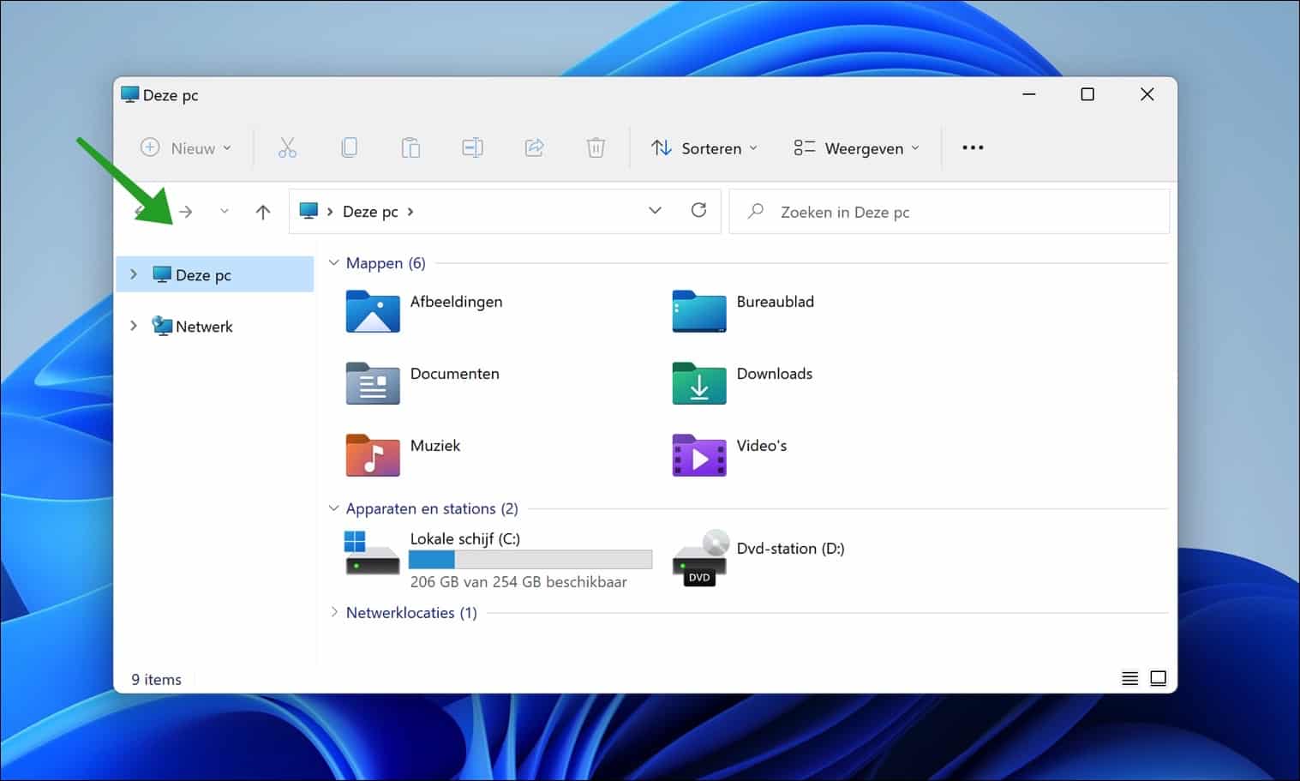
Task: Open the See more (...) toolbar menu
Action: point(973,147)
